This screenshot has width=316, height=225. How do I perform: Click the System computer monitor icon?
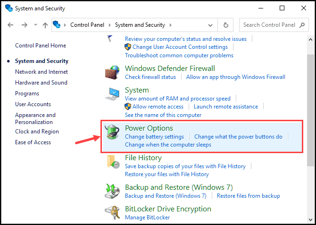(x=112, y=94)
